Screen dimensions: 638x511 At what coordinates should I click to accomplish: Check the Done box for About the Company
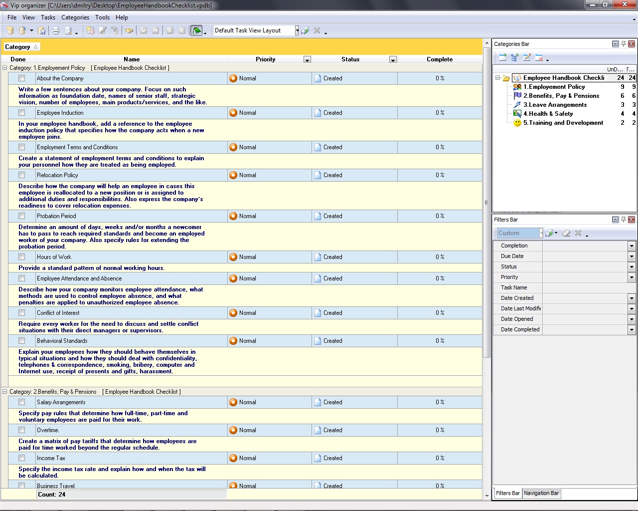(x=21, y=78)
